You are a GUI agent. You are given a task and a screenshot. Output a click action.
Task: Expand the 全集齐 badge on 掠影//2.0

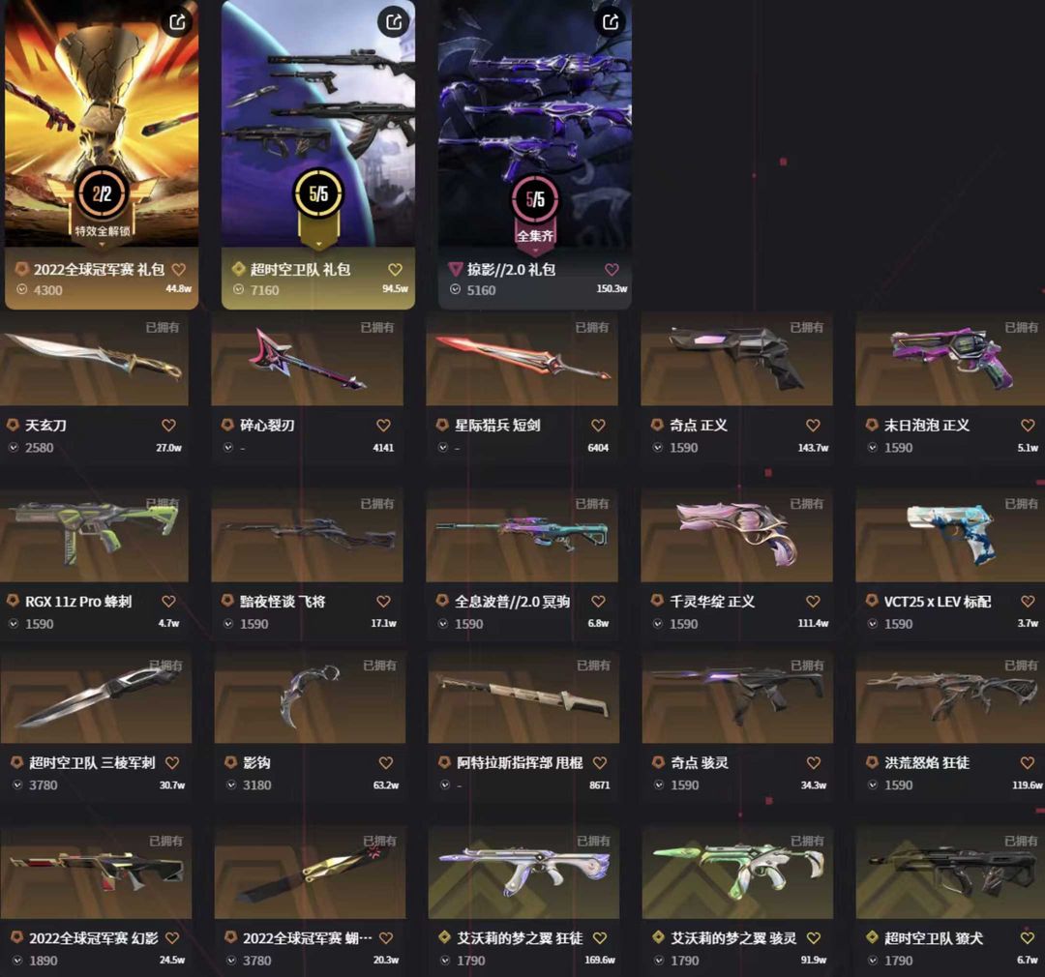[x=535, y=251]
